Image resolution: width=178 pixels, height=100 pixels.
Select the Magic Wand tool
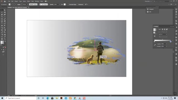tap(2, 12)
